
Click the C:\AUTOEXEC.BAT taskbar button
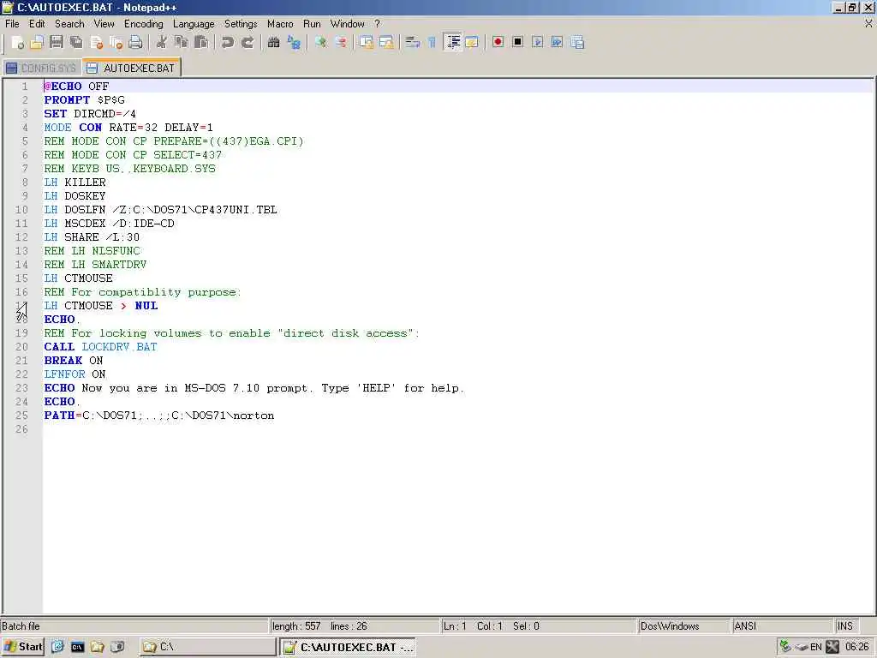[348, 647]
